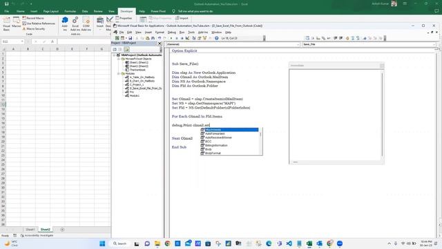
Task: Click View Microsoft Excel icon in VBA toolbar
Action: (117, 38)
